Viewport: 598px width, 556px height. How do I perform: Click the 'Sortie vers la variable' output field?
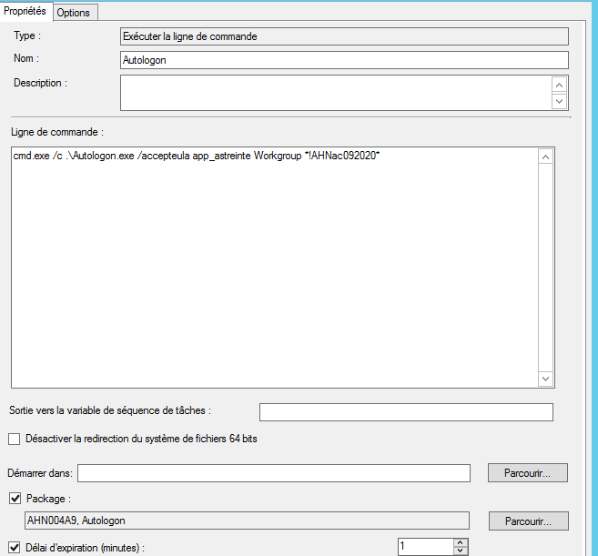coord(406,412)
